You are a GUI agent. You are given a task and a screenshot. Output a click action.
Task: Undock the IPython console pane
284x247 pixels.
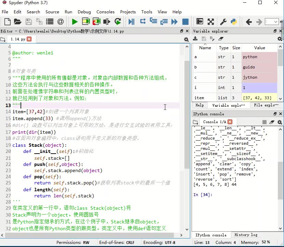coord(275,114)
